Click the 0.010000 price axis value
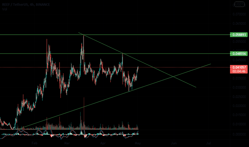Image resolution: width=249 pixels, height=147 pixels. click(x=239, y=124)
